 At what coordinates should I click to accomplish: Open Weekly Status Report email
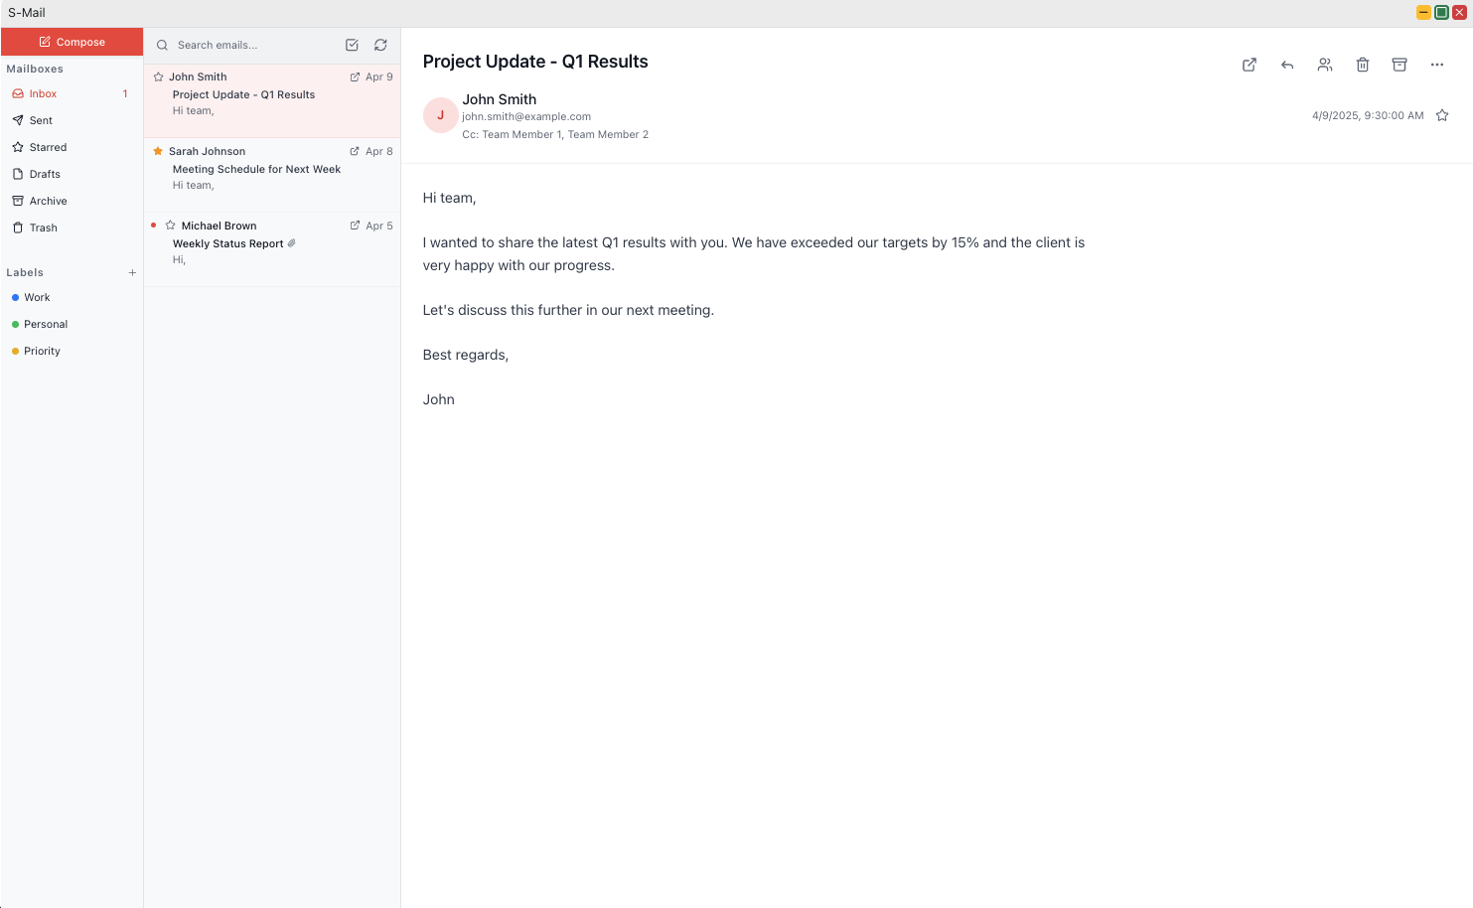(228, 243)
